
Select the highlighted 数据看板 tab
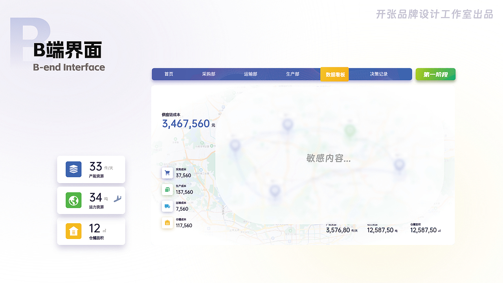point(334,74)
